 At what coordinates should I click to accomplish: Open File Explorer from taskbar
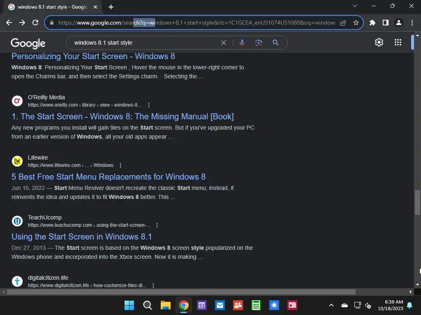[166, 305]
